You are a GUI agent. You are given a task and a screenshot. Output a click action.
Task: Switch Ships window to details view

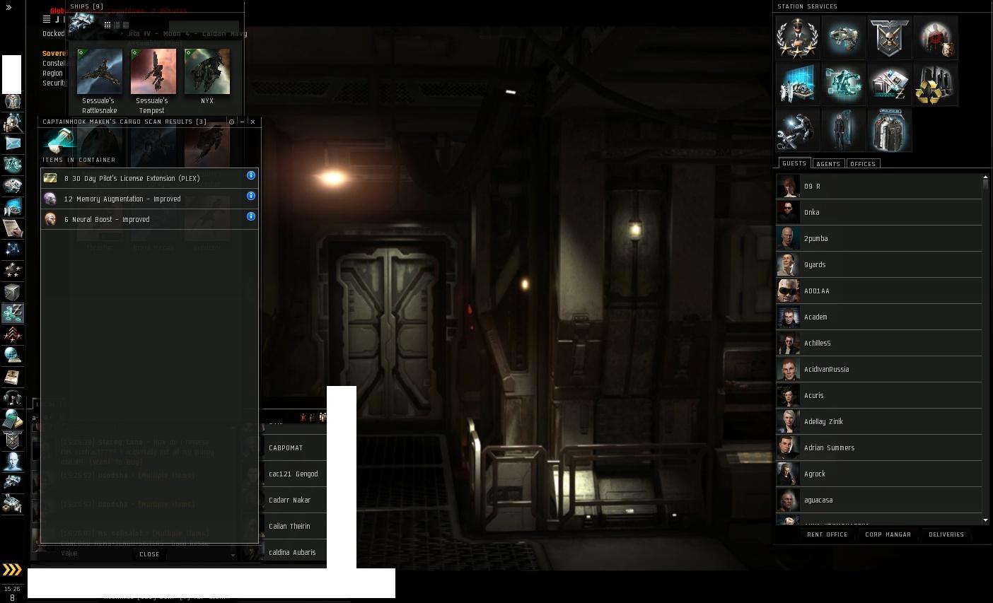117,25
